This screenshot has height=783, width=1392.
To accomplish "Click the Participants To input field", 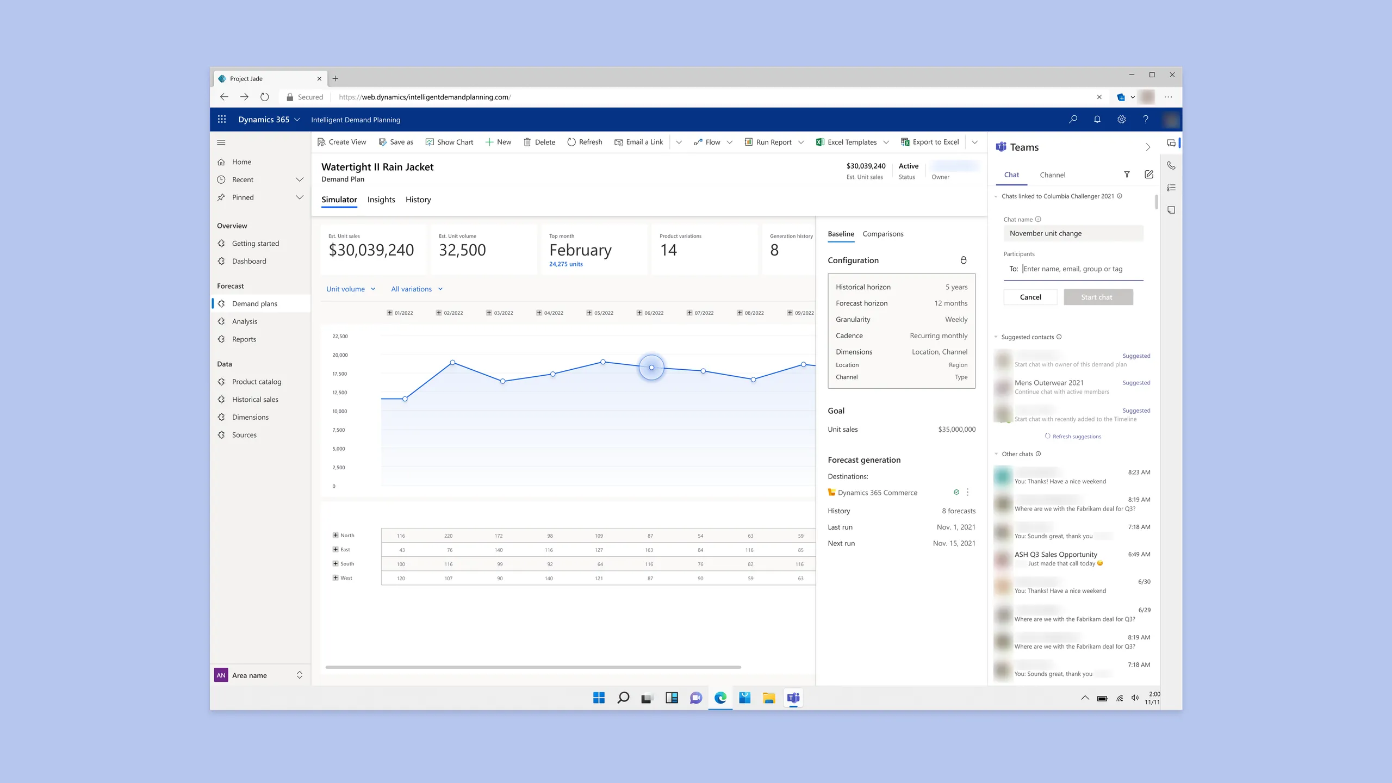I will point(1073,269).
